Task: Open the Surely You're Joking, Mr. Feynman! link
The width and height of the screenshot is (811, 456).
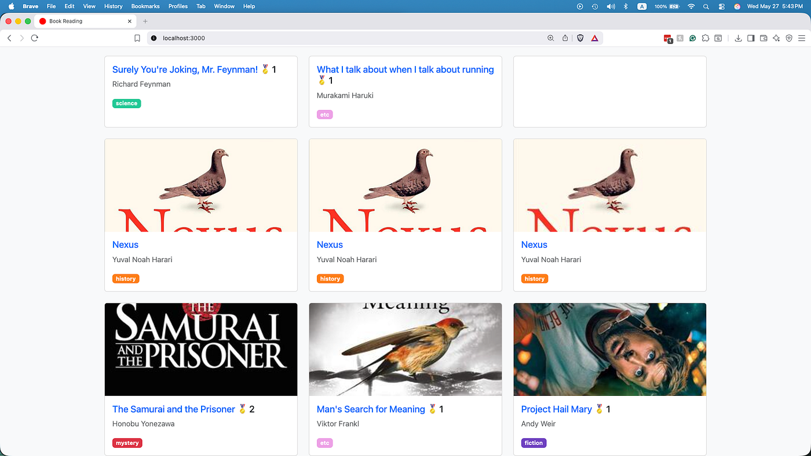Action: tap(185, 69)
